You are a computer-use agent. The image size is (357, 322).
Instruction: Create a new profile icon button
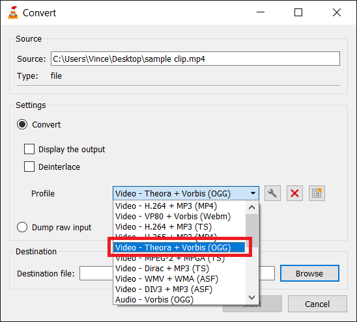(317, 193)
